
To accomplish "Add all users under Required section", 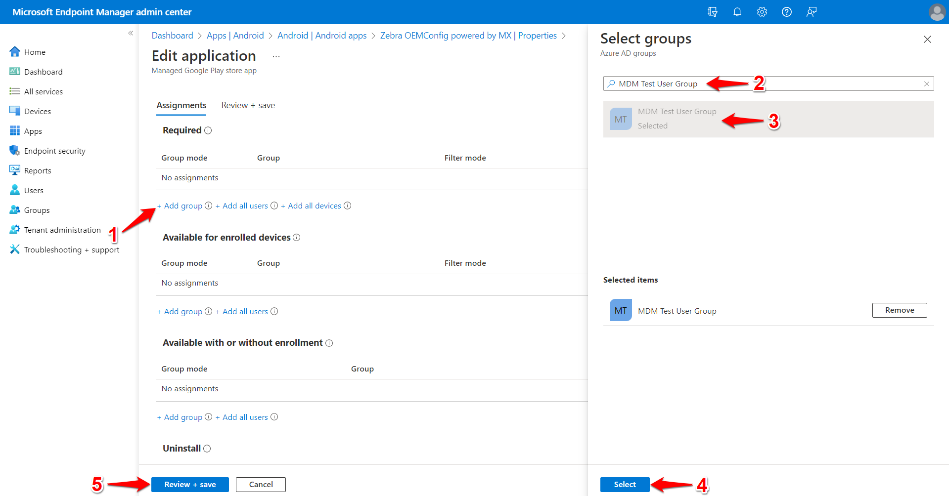I will pyautogui.click(x=242, y=206).
